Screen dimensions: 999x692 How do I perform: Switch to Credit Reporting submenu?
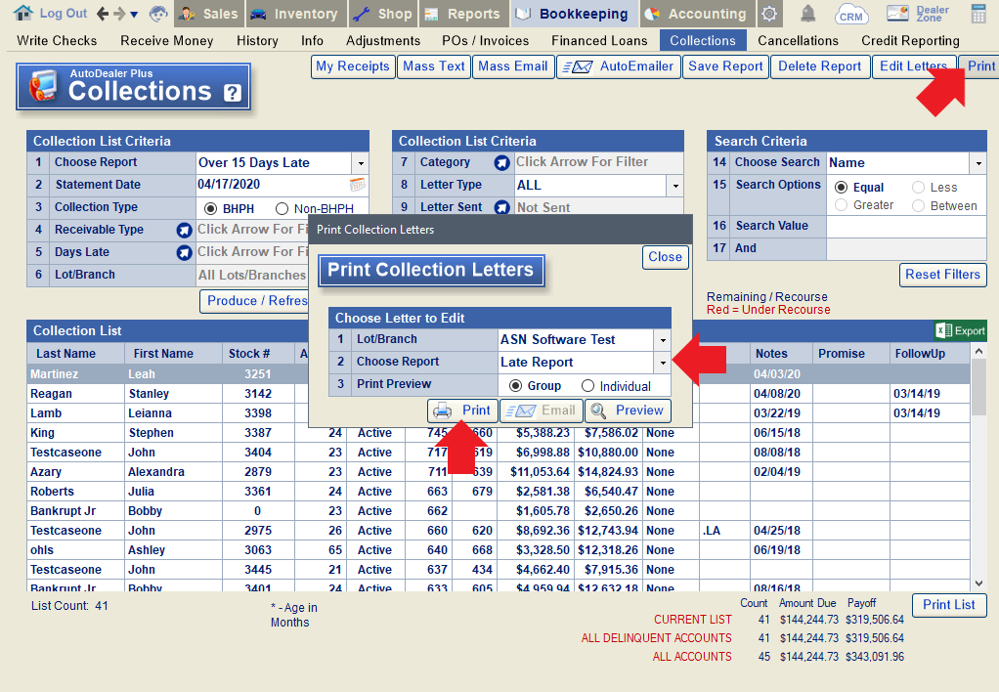pos(910,41)
